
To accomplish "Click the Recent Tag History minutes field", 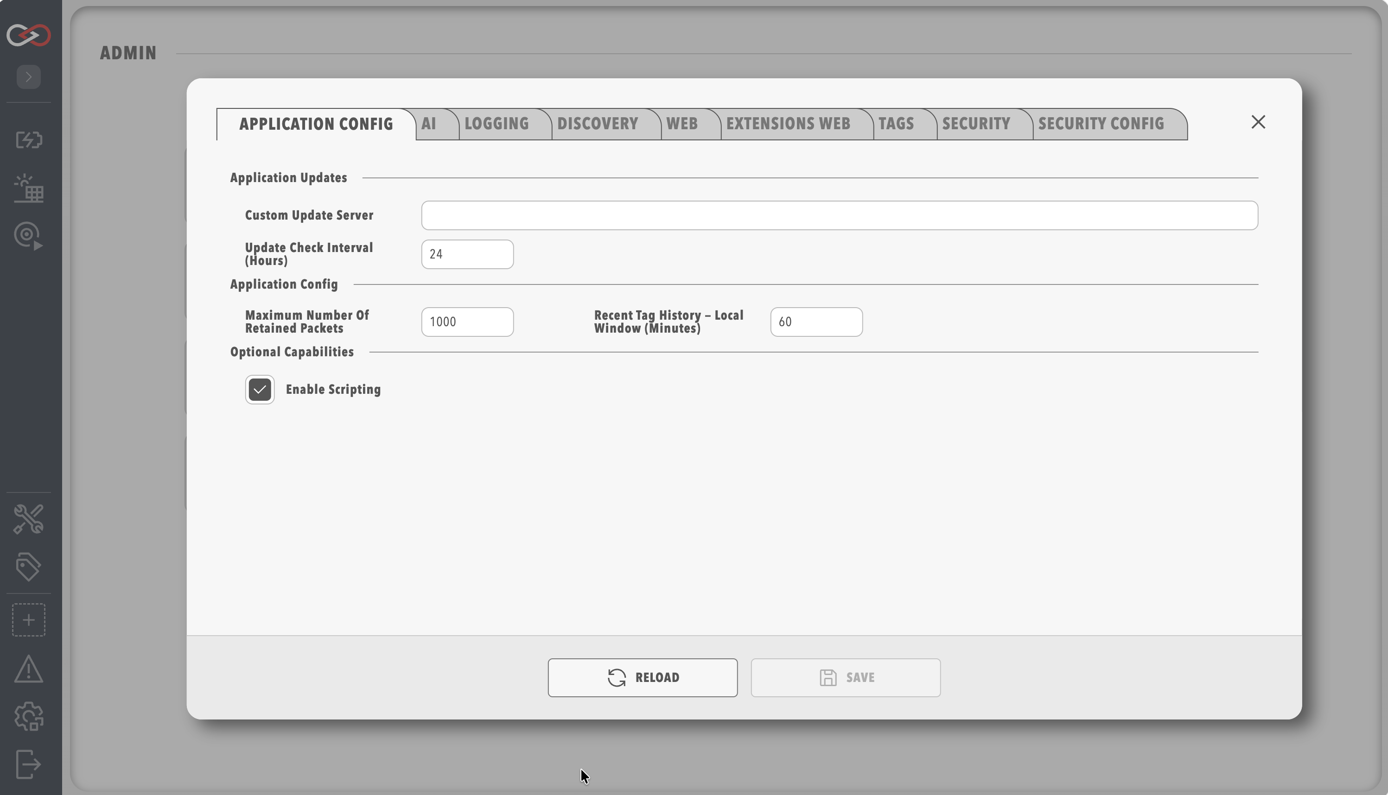I will pos(816,322).
